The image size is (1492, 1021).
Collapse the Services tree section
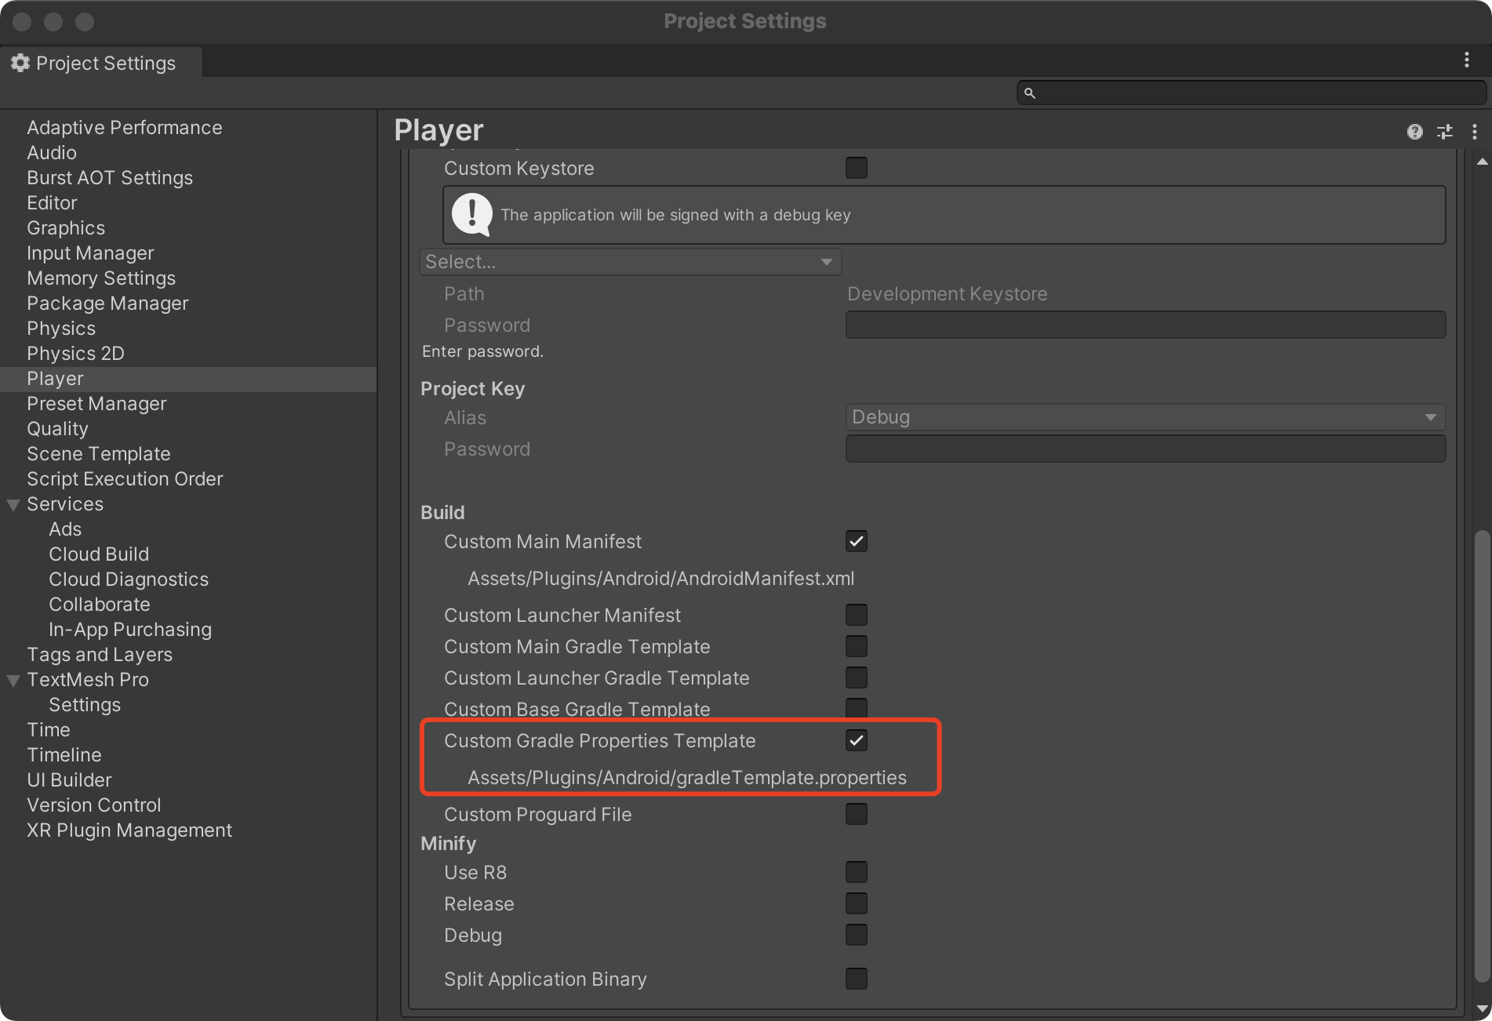point(13,505)
